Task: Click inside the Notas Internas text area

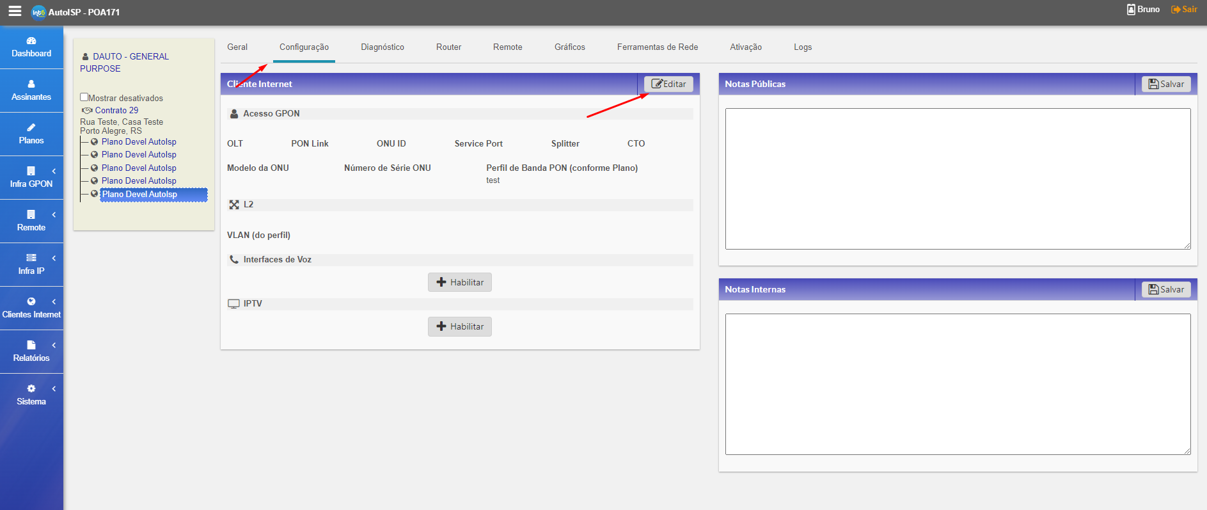Action: pyautogui.click(x=958, y=384)
